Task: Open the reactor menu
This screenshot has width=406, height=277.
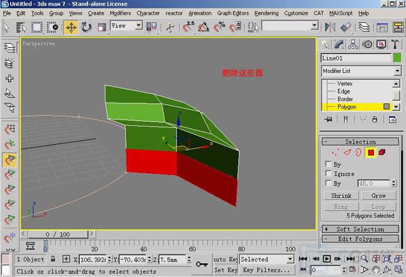Action: click(x=174, y=13)
